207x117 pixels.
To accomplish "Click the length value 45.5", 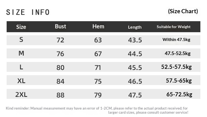I will click(x=135, y=68).
